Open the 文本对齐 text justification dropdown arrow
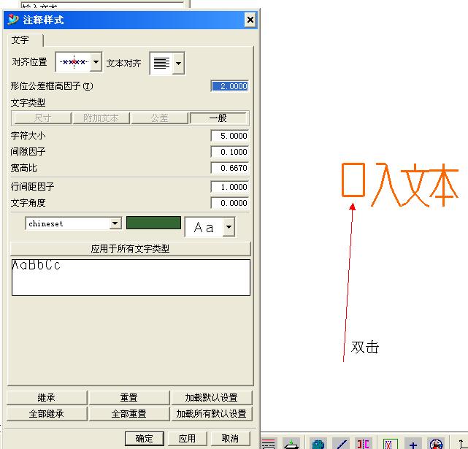This screenshot has height=449, width=468. [x=178, y=64]
